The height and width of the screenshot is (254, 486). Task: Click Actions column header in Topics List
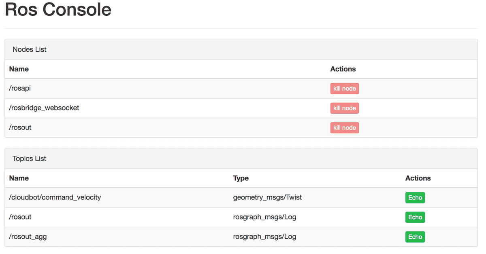tap(418, 178)
